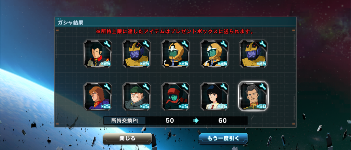Tap the wrench icon on the red-helmet pilot card
Image resolution: width=351 pixels, height=150 pixels.
coord(185,86)
